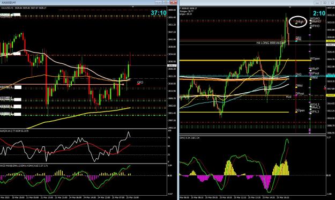The height and width of the screenshot is (200, 335).
Task: Select the Stoch indicator label in the H1 subwindow
Action: [x=14, y=130]
